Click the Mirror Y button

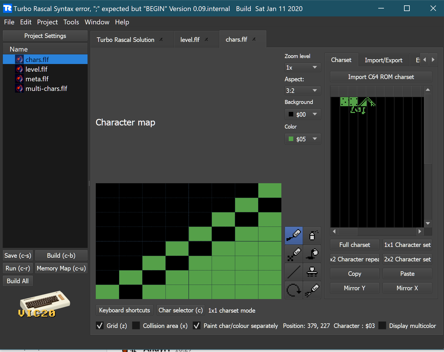coord(355,288)
